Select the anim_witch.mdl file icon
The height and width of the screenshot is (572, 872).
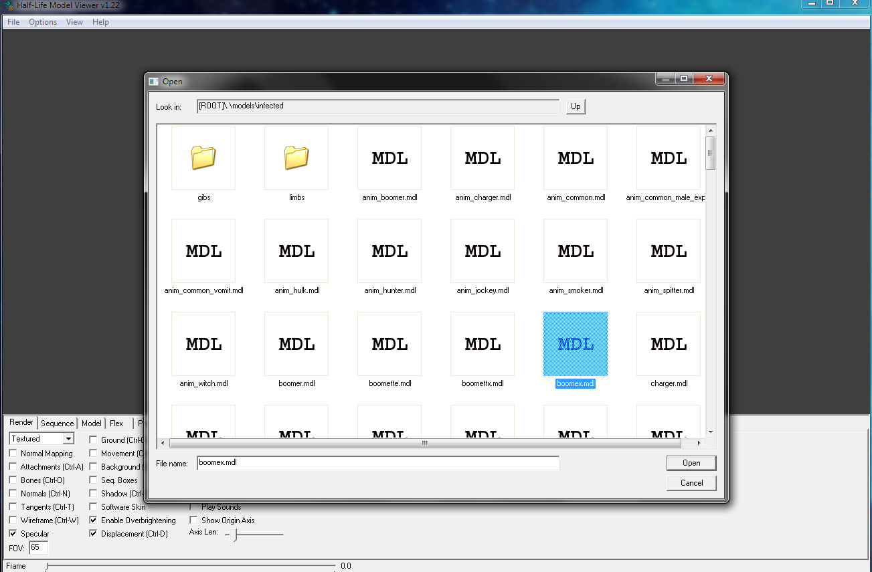click(203, 344)
